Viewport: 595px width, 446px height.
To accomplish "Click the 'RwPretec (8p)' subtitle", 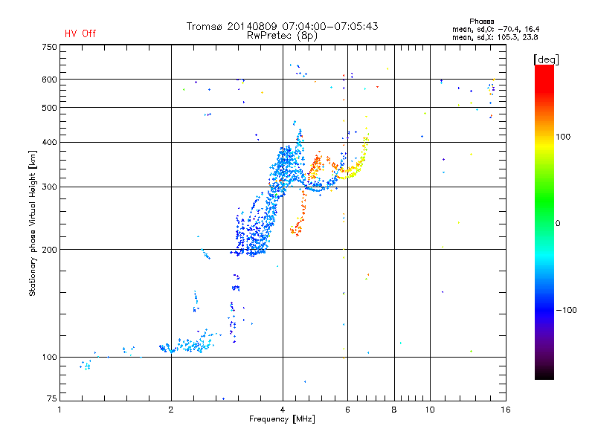I will pos(282,36).
